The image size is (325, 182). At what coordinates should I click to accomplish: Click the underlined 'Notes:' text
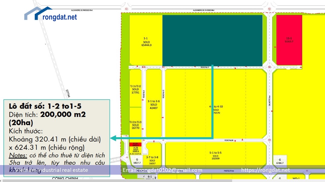[18, 155]
